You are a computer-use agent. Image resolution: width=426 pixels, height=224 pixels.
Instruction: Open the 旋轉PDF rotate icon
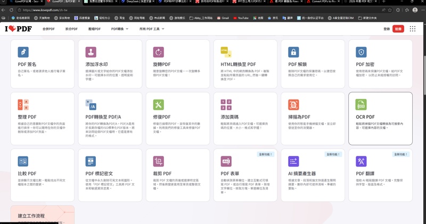[x=158, y=52]
